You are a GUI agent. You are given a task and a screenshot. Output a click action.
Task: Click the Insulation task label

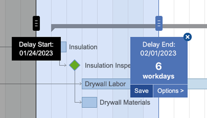coord(83,47)
